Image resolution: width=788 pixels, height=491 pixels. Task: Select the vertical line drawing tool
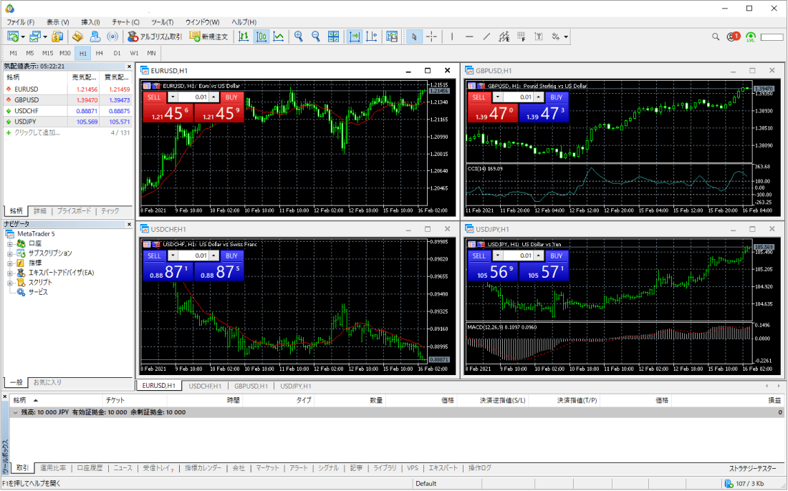[x=452, y=37]
